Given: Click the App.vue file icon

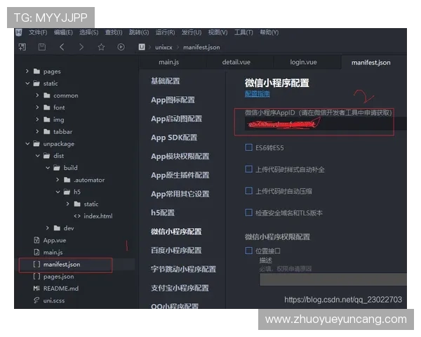Looking at the screenshot, I should (x=36, y=240).
